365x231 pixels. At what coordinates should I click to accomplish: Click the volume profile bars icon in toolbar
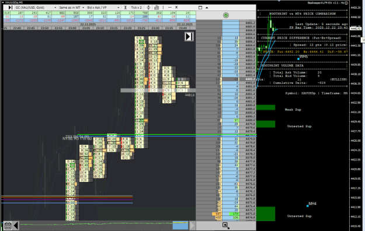(x=157, y=8)
